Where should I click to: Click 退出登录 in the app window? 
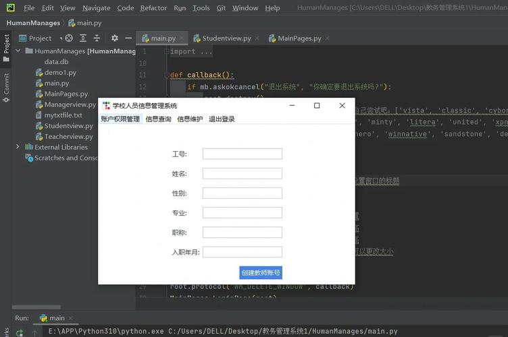pos(222,119)
